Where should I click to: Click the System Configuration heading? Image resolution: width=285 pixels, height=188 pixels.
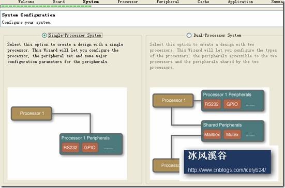point(28,15)
